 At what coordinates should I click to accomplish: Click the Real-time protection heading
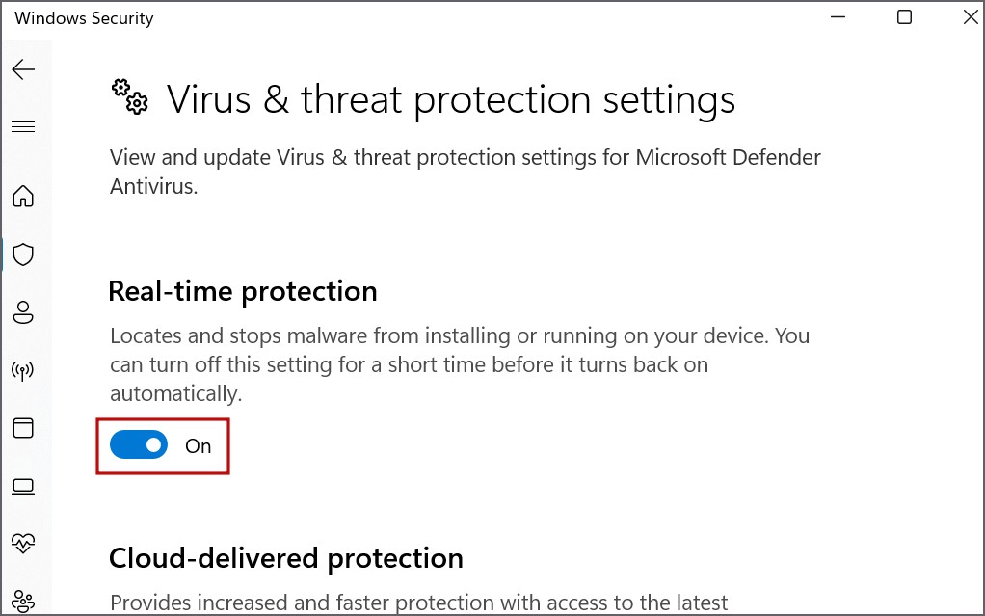243,291
